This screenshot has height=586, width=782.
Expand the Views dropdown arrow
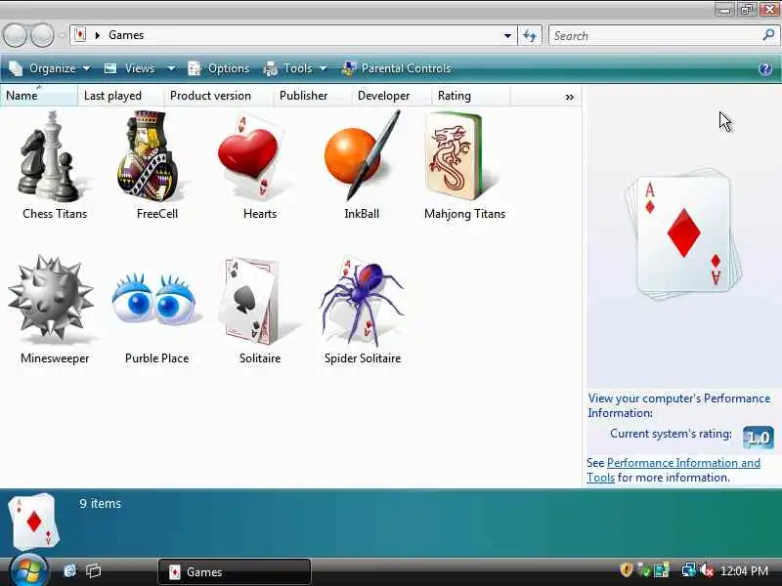pyautogui.click(x=171, y=68)
